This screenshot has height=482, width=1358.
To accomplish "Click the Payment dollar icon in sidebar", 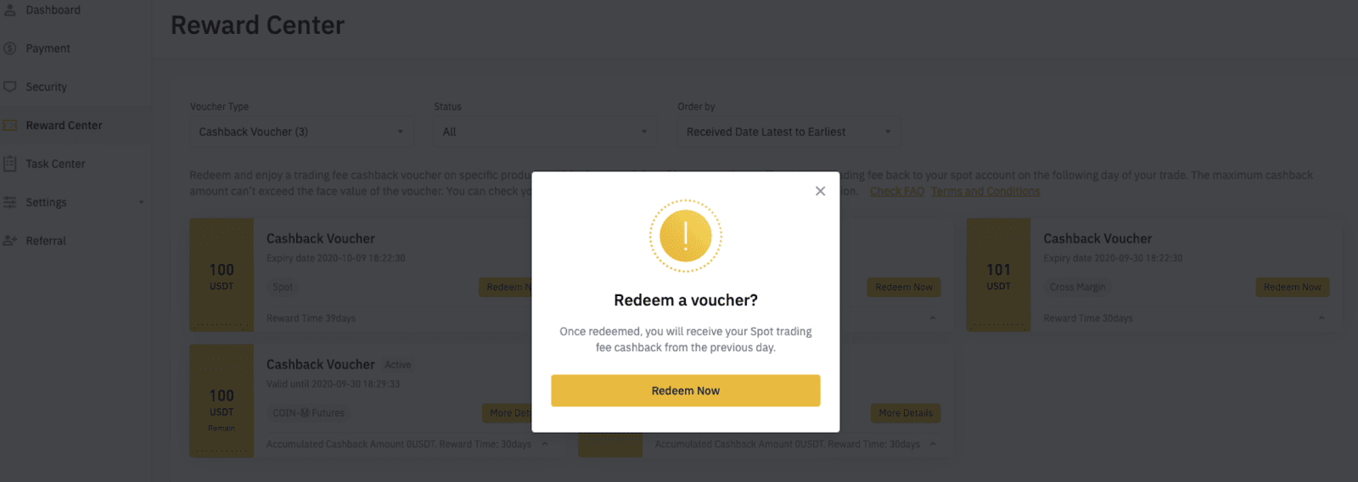I will (x=10, y=48).
